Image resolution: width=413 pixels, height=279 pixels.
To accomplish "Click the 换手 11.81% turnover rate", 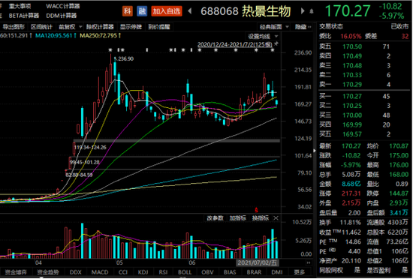I will point(351,223).
